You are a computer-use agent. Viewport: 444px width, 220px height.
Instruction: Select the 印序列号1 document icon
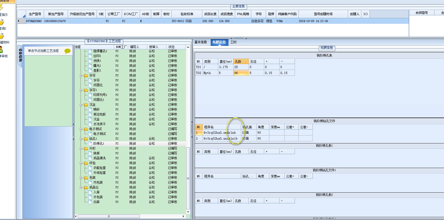90,95
